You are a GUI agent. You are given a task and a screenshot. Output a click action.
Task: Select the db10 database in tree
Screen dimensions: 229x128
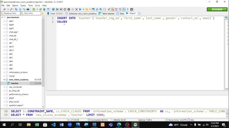pos(11,47)
